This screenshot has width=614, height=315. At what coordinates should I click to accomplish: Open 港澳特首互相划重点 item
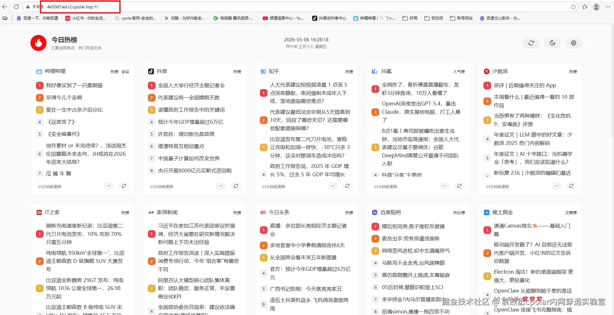[181, 146]
